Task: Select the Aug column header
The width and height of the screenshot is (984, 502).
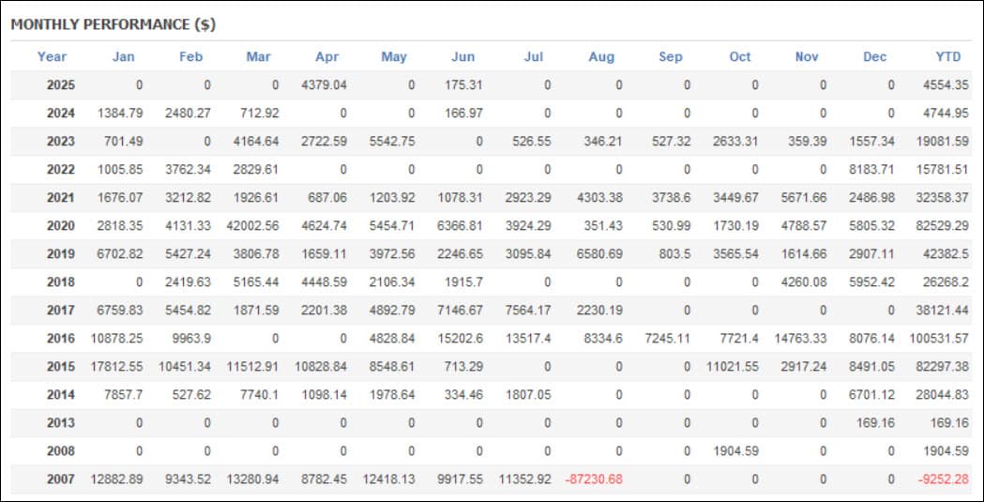Action: (601, 57)
